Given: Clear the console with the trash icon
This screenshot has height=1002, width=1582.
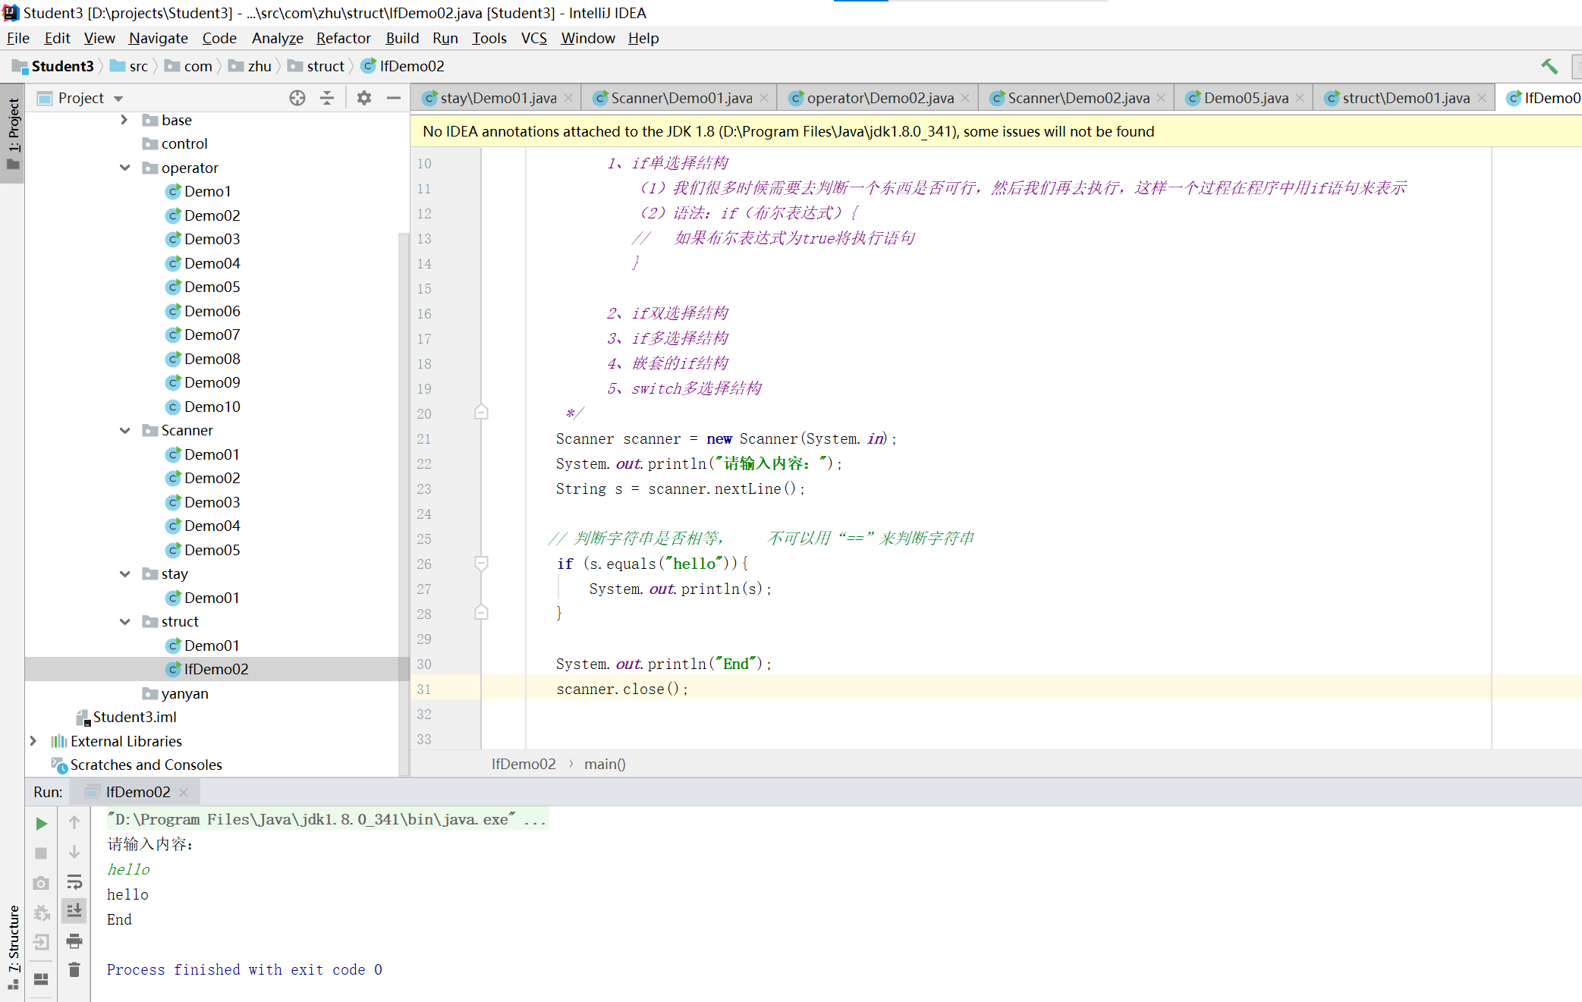Looking at the screenshot, I should point(74,970).
